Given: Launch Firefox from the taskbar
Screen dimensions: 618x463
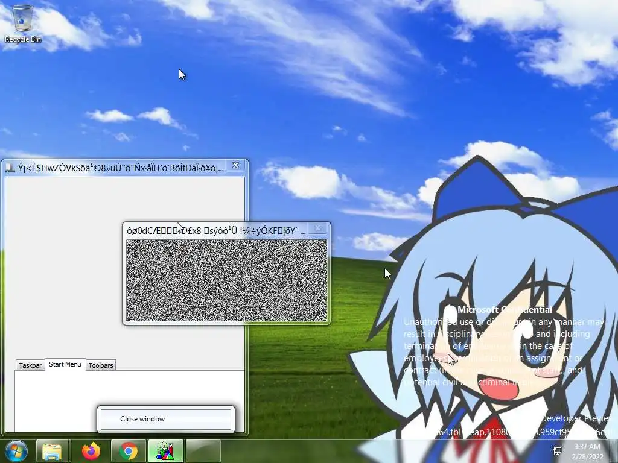Looking at the screenshot, I should [x=91, y=451].
